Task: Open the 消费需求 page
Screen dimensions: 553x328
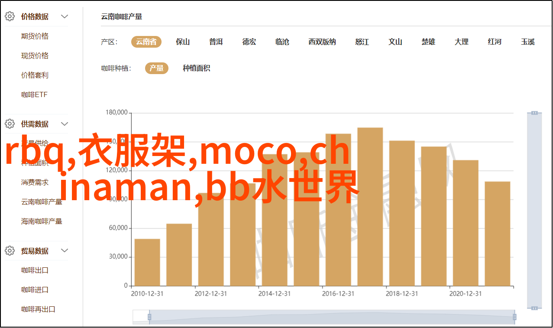Action: pos(35,182)
